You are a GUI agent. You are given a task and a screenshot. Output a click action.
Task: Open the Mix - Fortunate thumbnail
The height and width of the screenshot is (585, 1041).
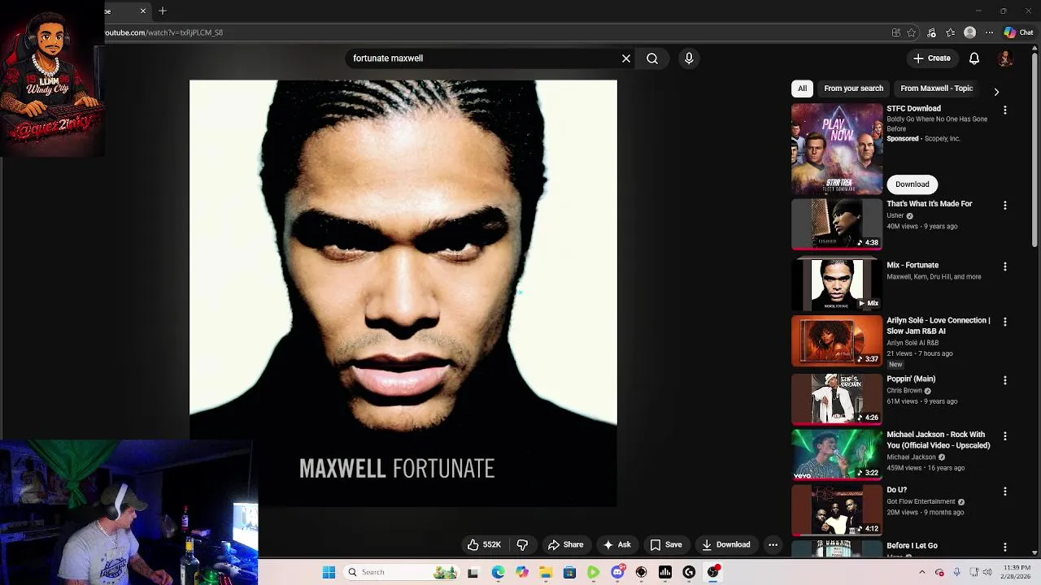tap(837, 284)
